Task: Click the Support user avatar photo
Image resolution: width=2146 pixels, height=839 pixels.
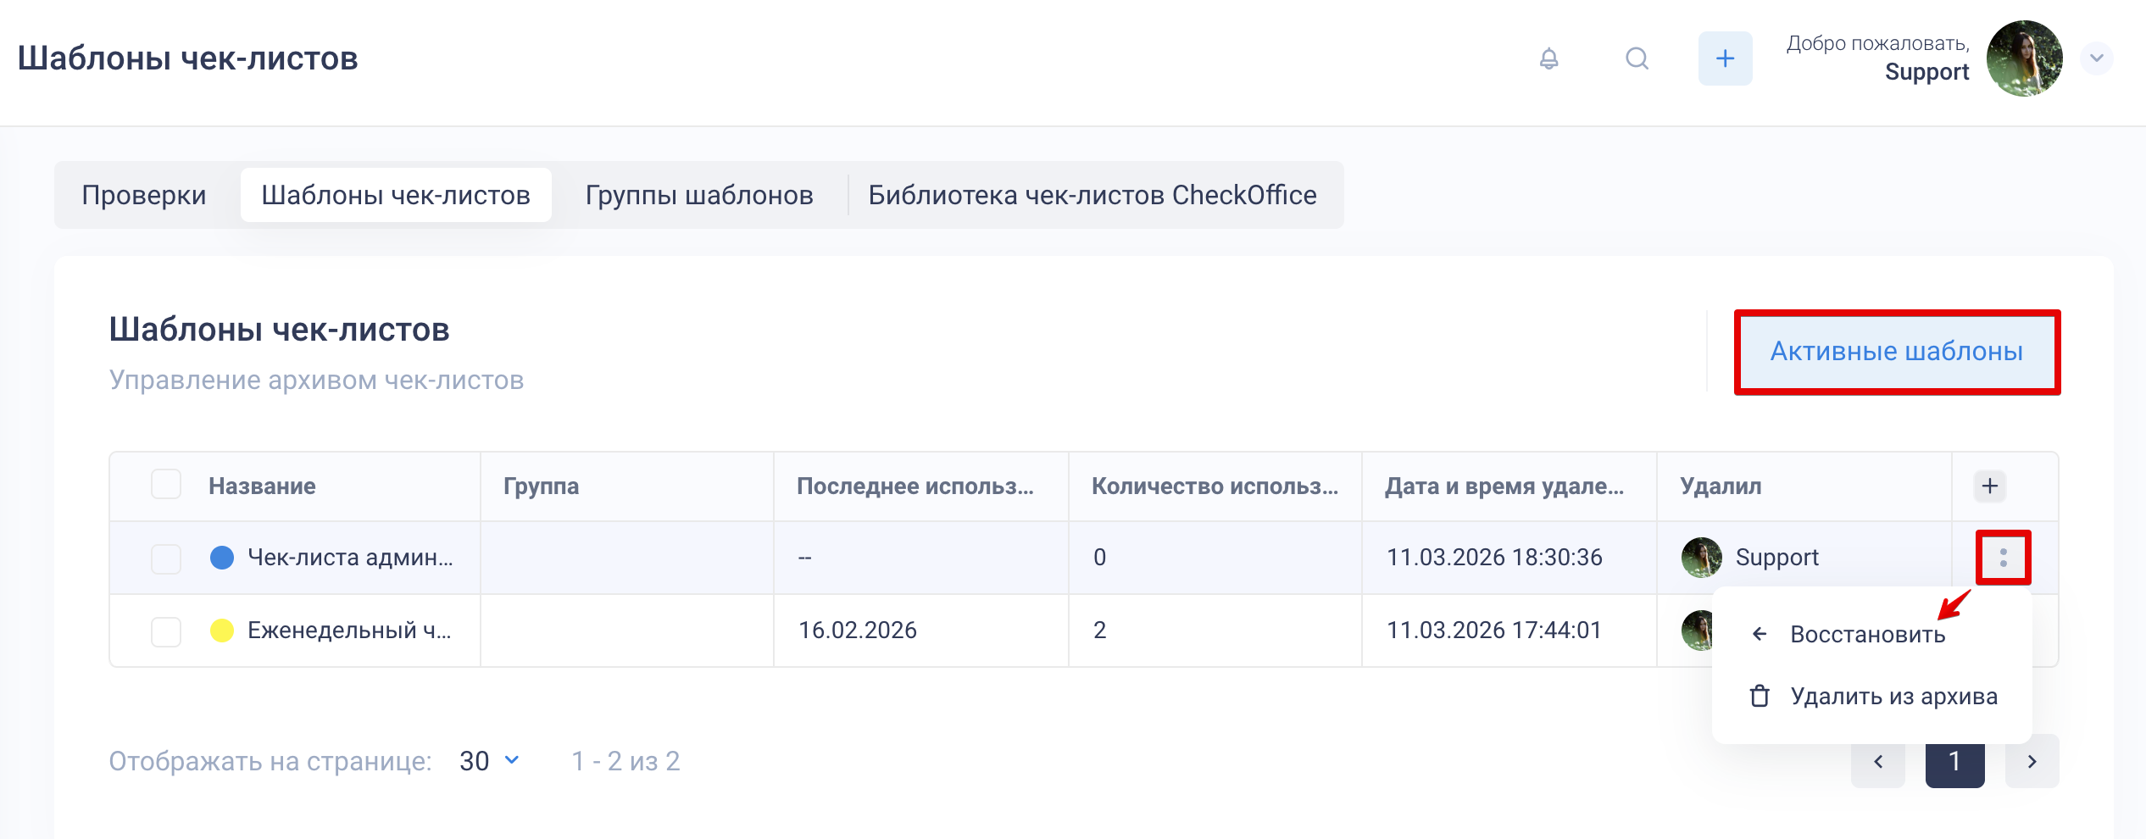Action: point(2024,58)
